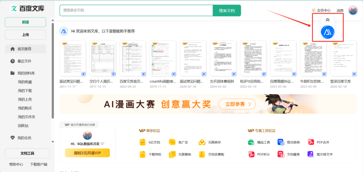This screenshot has height=172, width=363.
Task: Click sidebar scrollbar up arrow
Action: pos(53,20)
